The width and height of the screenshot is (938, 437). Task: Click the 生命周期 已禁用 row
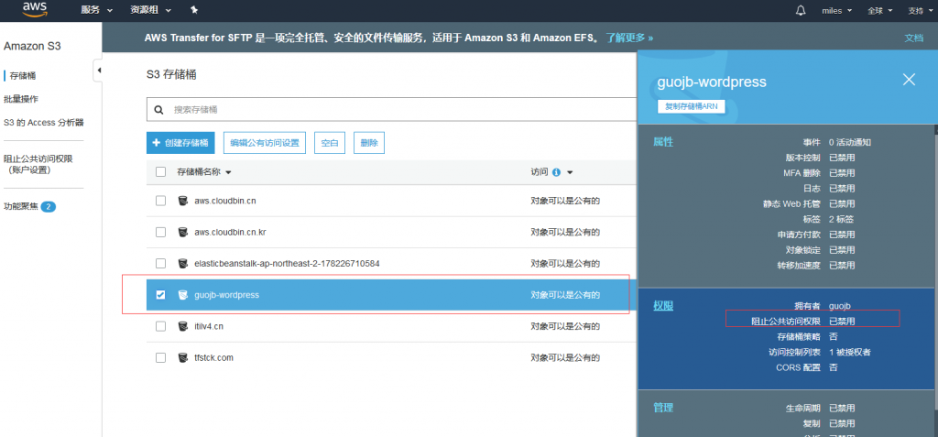coord(820,409)
